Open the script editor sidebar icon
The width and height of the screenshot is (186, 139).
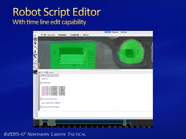click(35, 72)
